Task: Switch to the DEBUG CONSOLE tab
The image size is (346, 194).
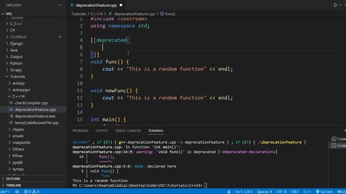Action: 128,130
